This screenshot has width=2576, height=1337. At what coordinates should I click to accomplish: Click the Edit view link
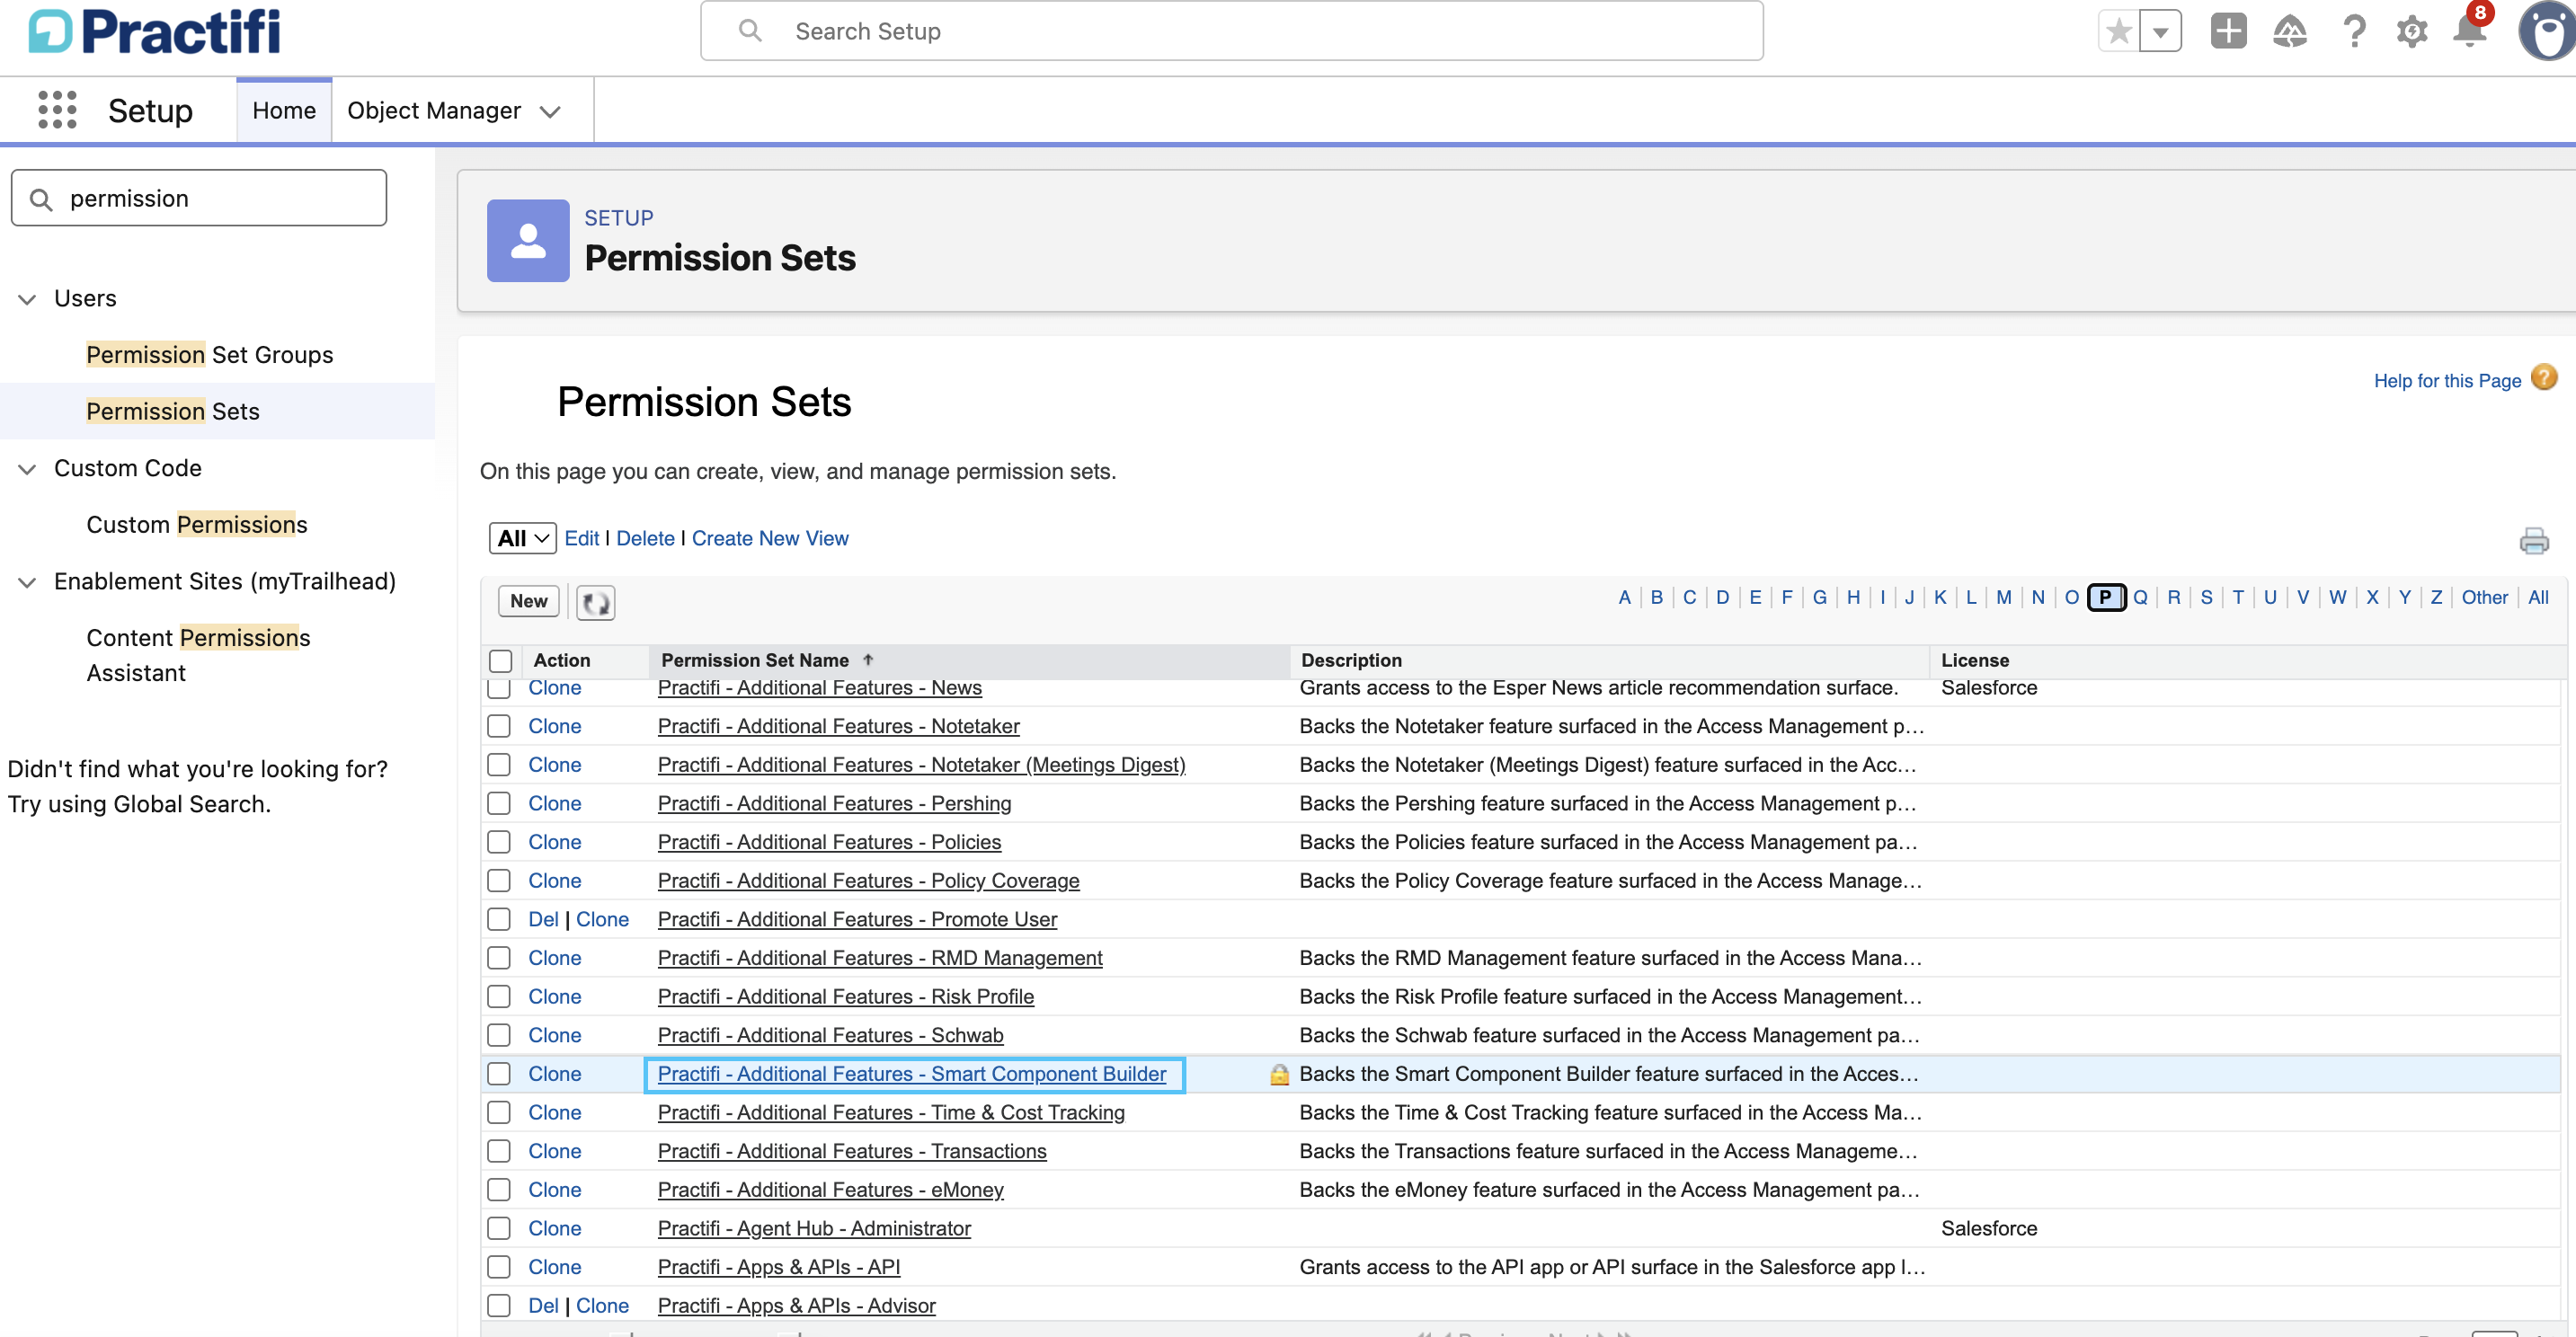coord(581,538)
